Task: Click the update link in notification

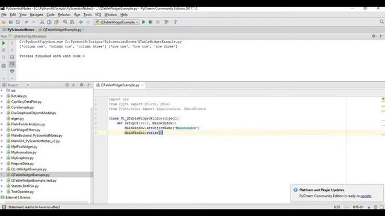Action: click(366, 196)
